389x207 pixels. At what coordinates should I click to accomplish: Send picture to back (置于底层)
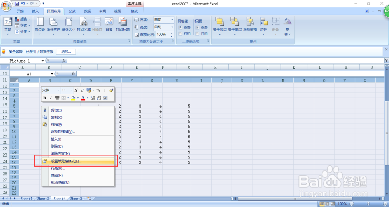(x=235, y=26)
